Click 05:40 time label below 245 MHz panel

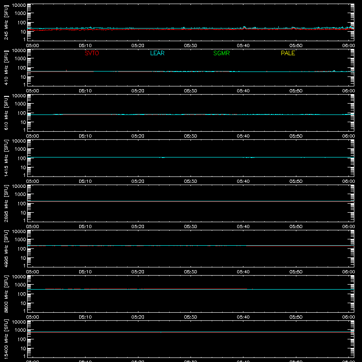(x=243, y=46)
